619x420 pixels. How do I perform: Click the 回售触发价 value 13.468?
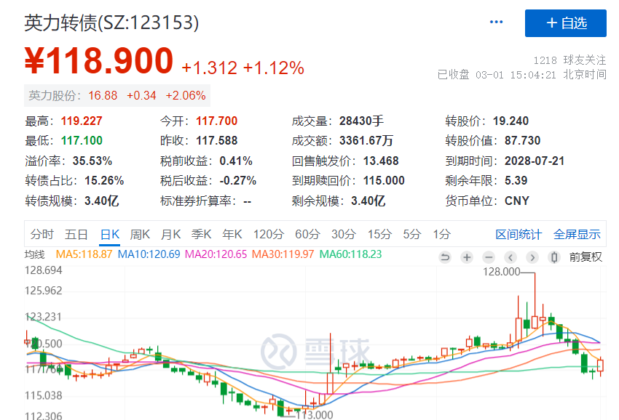[381, 161]
